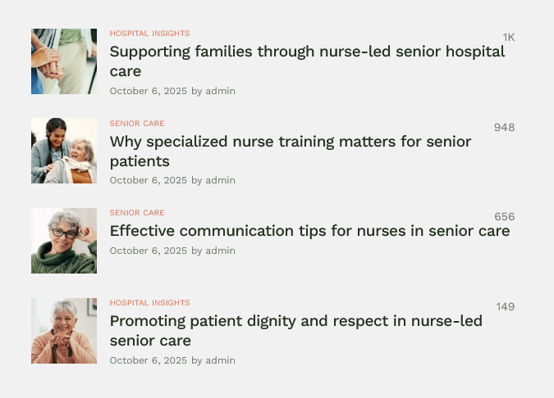554x398 pixels.
Task: Open admin author link under nurse training post
Action: coord(220,180)
